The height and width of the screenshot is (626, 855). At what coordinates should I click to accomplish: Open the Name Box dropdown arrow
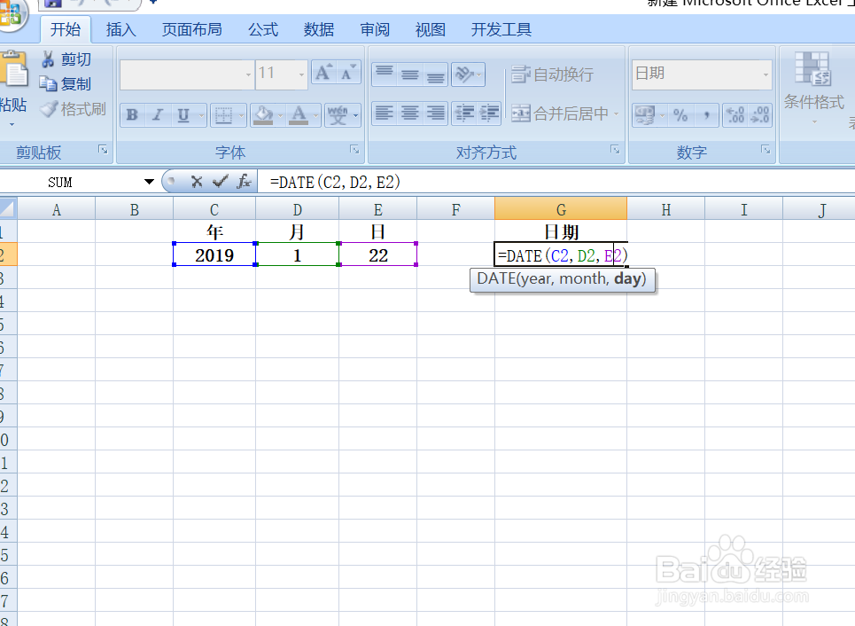pos(149,182)
